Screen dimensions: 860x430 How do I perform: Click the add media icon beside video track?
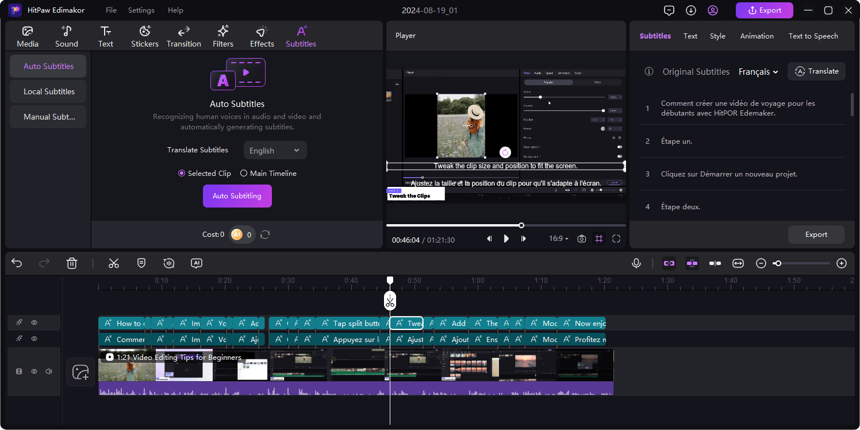tap(80, 372)
